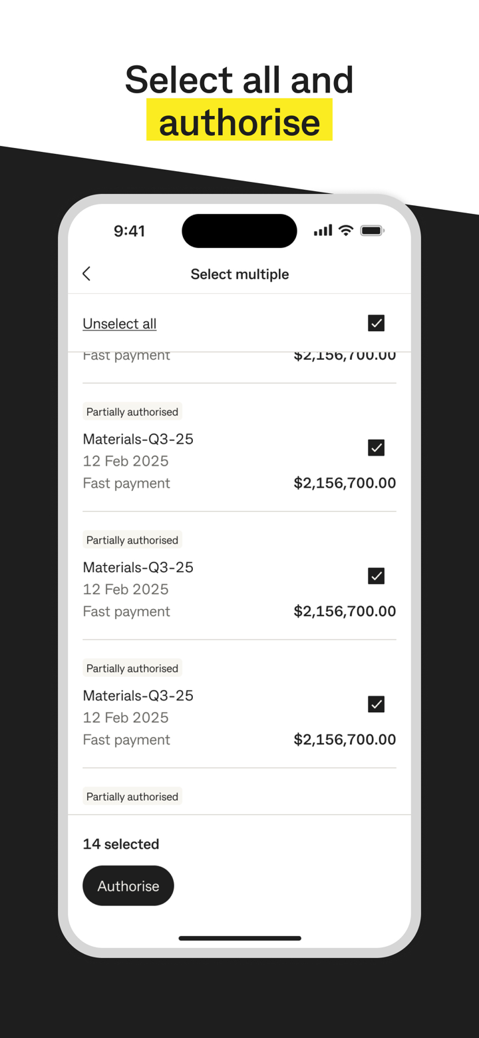Tap the Select multiple page title
This screenshot has width=479, height=1038.
tap(239, 274)
